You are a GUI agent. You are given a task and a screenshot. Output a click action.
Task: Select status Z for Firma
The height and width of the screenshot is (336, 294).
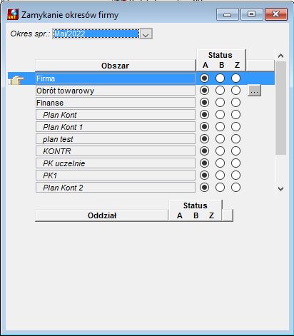pyautogui.click(x=235, y=78)
